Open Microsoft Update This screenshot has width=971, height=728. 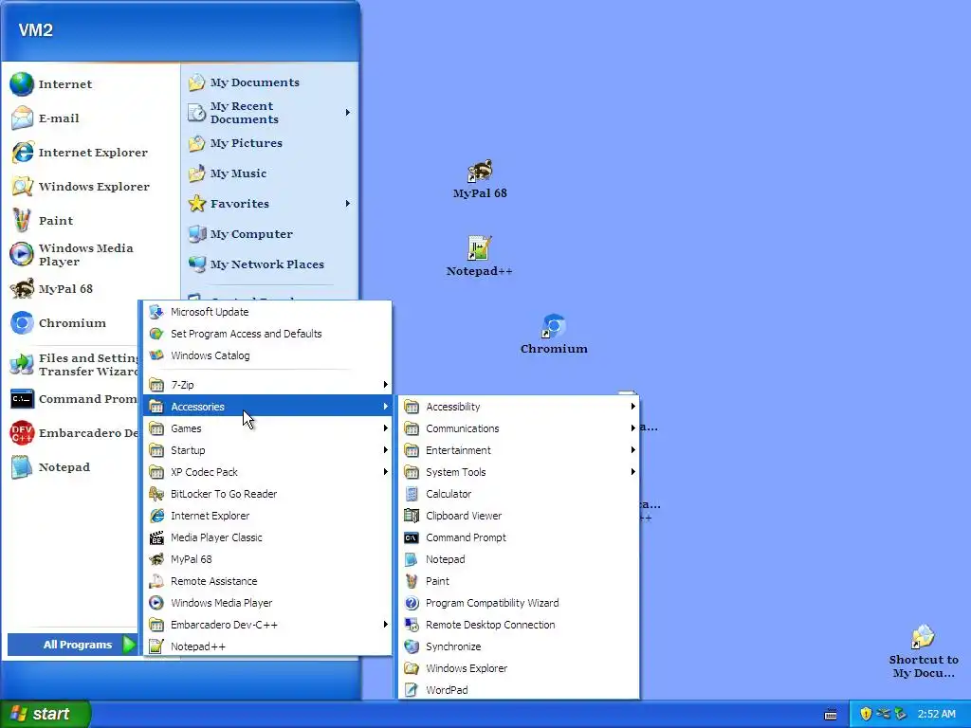267,312
